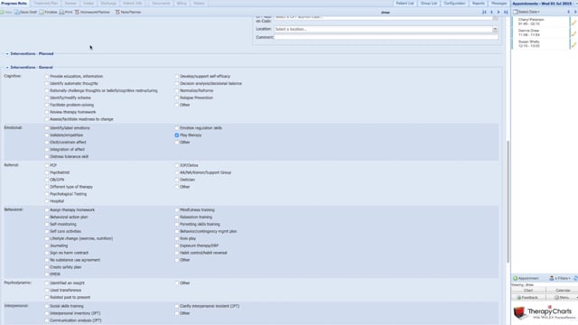This screenshot has width=578, height=325.
Task: Check the Social skills training checkbox
Action: pos(47,306)
